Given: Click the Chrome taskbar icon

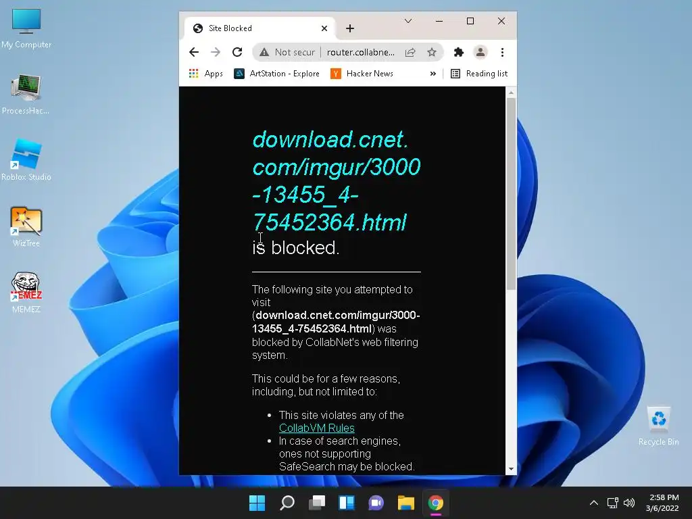Looking at the screenshot, I should [x=436, y=503].
